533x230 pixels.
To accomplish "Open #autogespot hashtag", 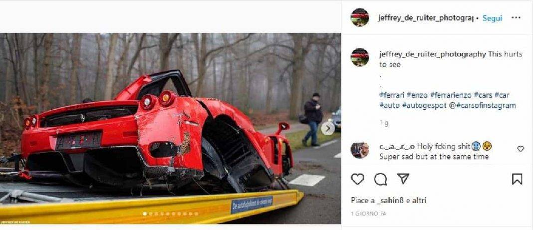I will (x=424, y=106).
